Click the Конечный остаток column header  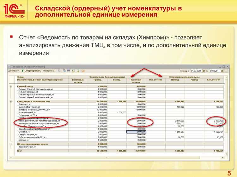(136, 81)
